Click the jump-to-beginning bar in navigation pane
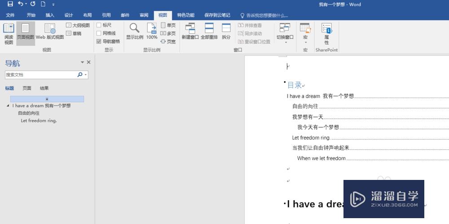The height and width of the screenshot is (224, 449). (47, 99)
